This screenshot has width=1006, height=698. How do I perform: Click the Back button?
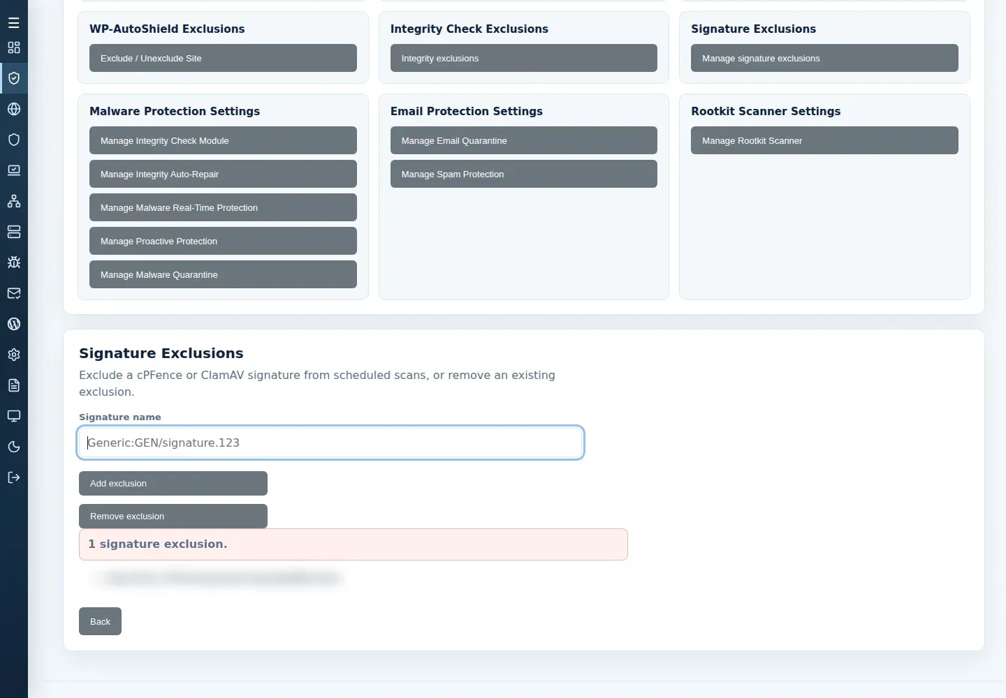pos(100,621)
